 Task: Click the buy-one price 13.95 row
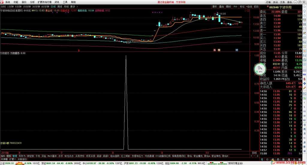281,34
